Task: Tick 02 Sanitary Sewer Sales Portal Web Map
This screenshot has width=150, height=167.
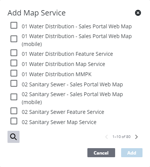Action: point(14,83)
